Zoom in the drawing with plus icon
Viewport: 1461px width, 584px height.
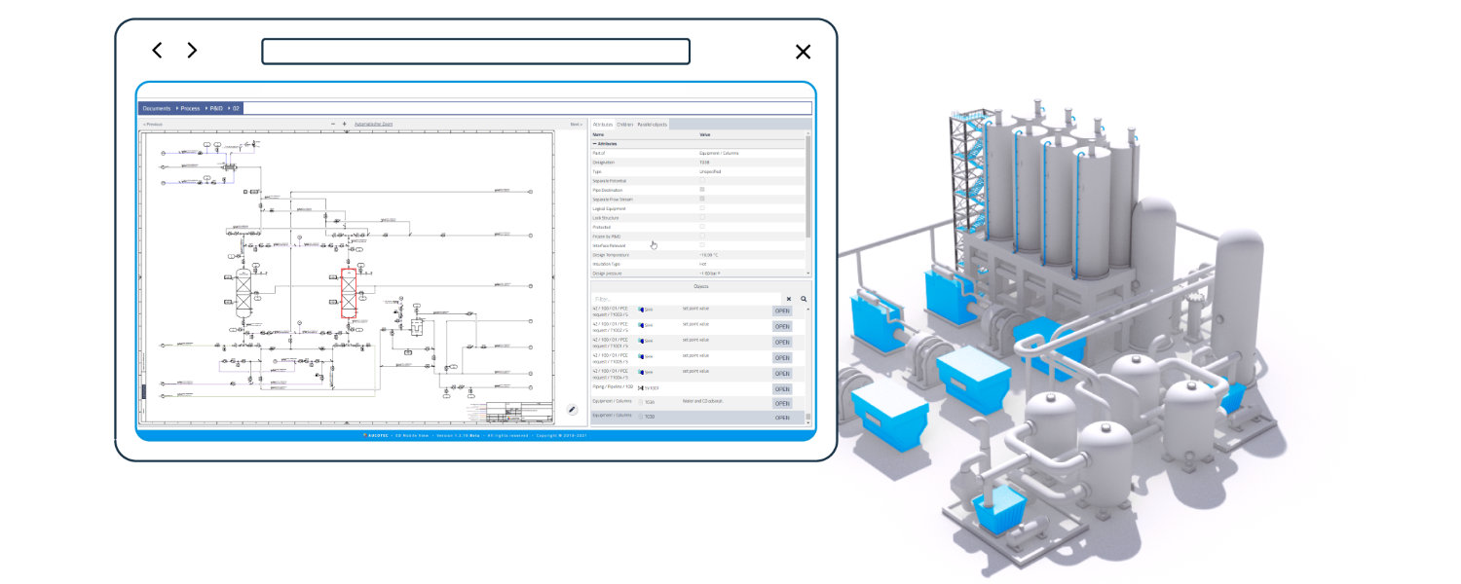344,125
